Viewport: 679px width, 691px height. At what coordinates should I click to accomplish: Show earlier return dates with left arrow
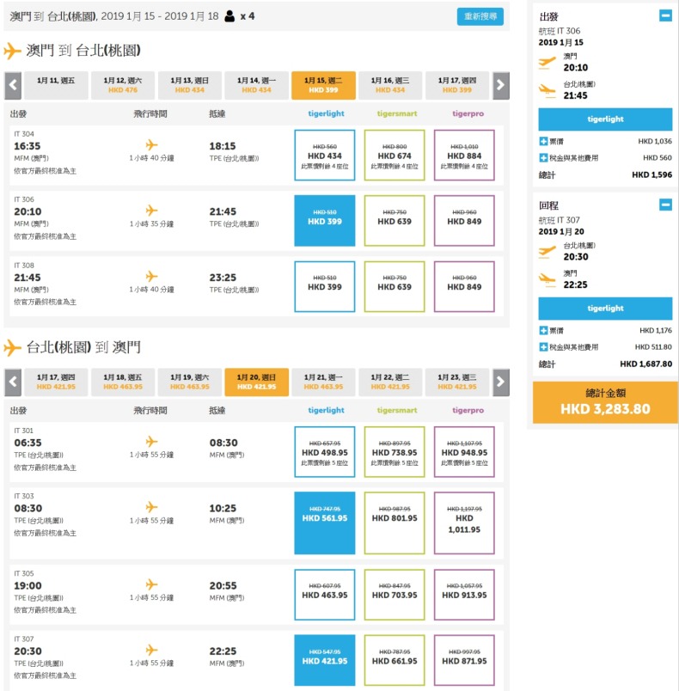pos(13,382)
